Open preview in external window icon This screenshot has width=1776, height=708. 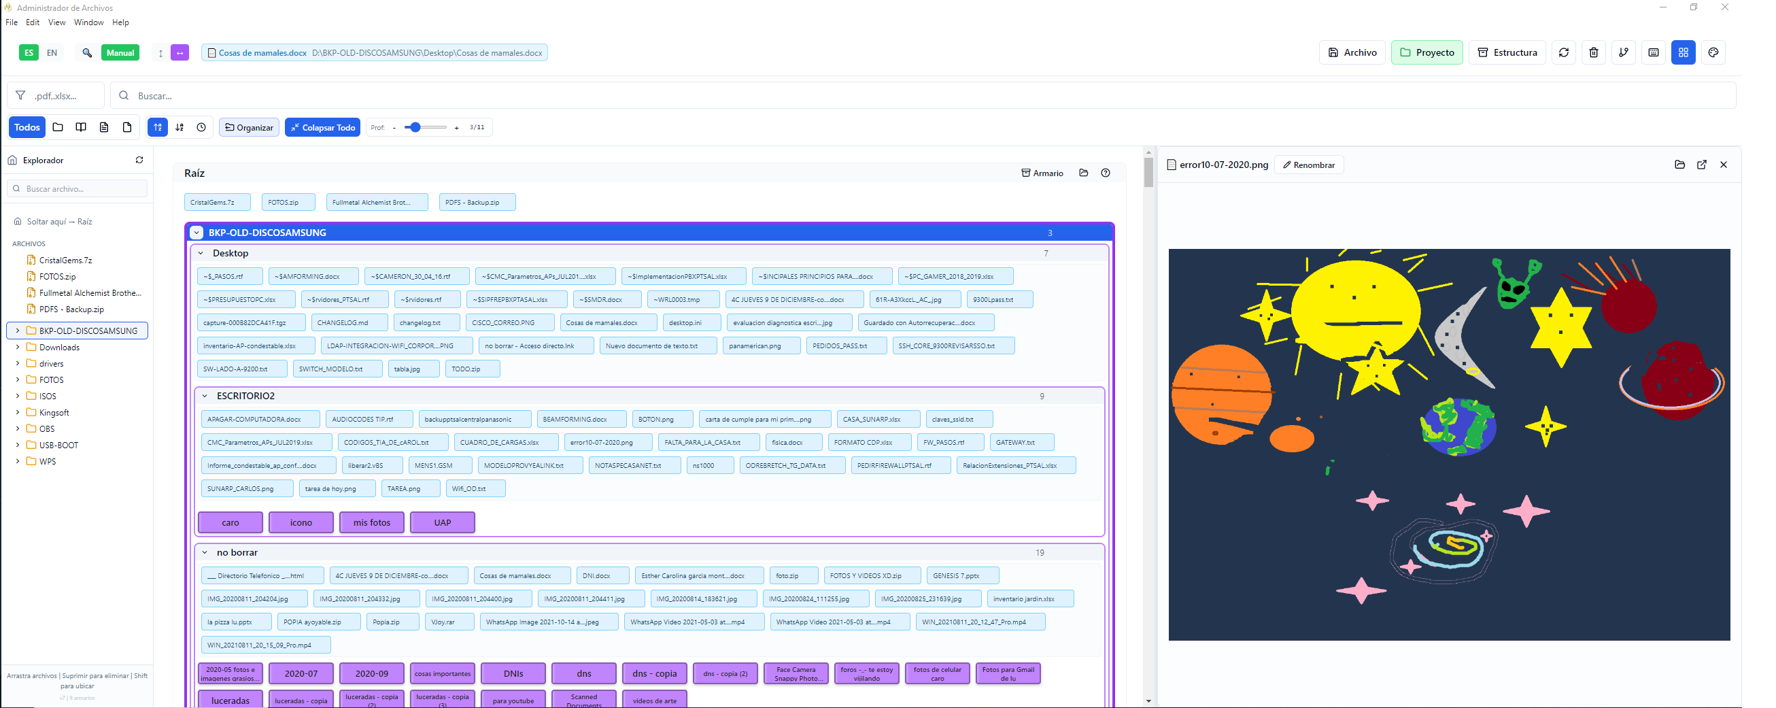(x=1701, y=165)
